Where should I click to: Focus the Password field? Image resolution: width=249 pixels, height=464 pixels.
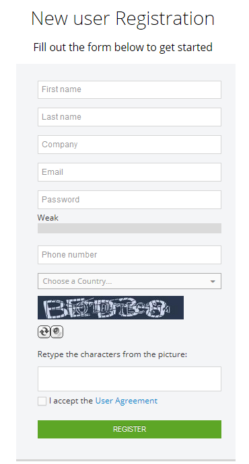129,200
